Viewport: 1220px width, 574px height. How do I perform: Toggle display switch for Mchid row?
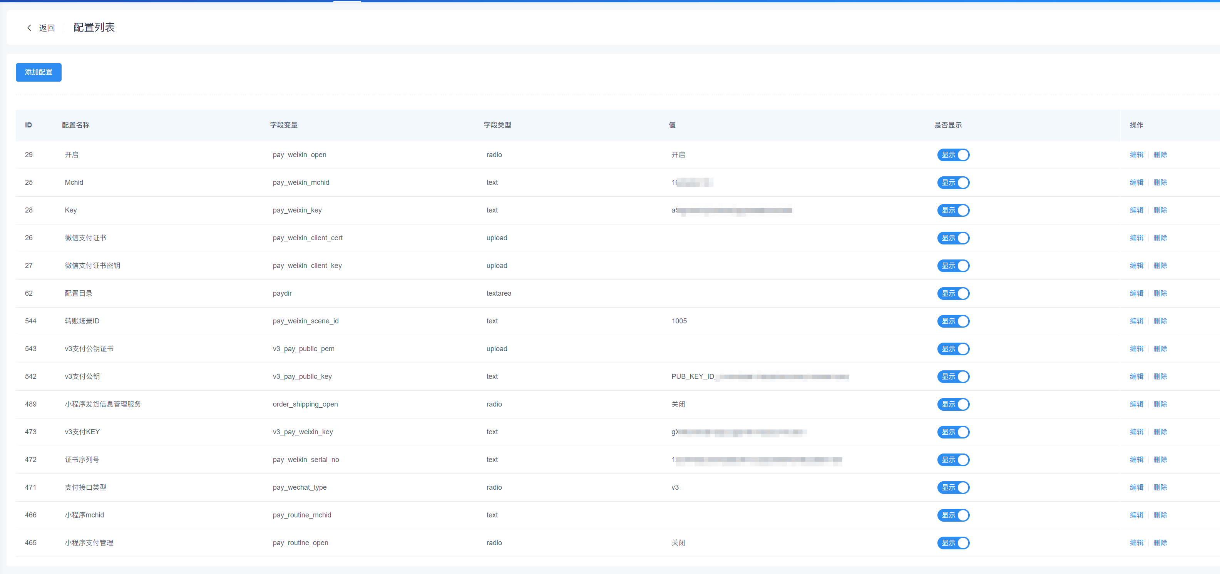[x=953, y=182]
